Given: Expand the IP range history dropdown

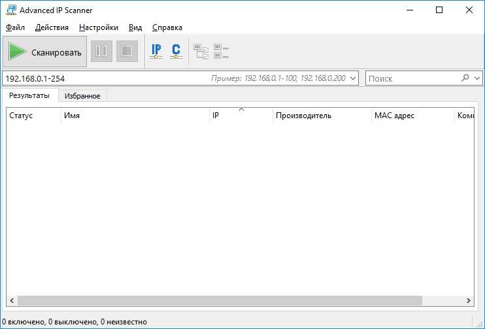Looking at the screenshot, I should tap(353, 78).
